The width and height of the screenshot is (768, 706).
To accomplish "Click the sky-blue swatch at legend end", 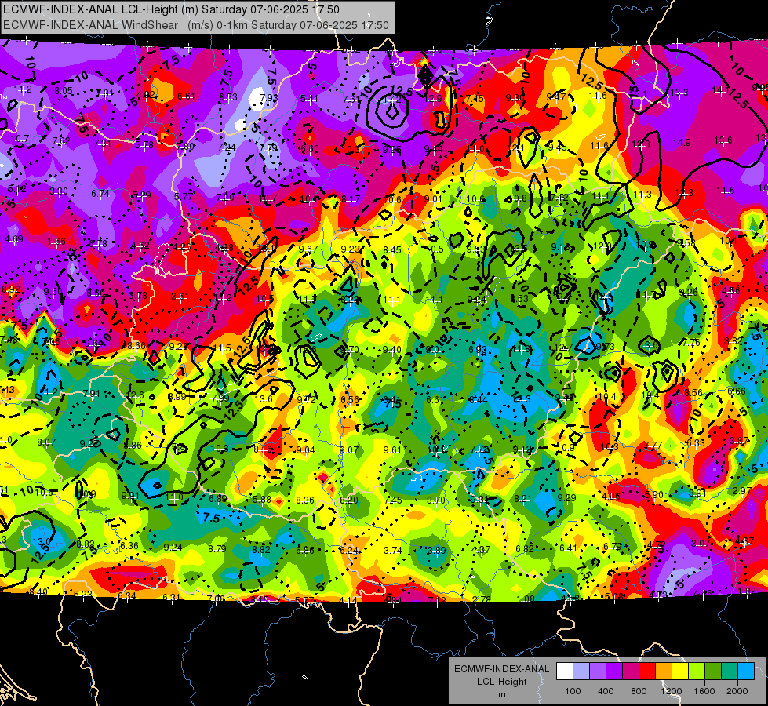I will tap(746, 671).
